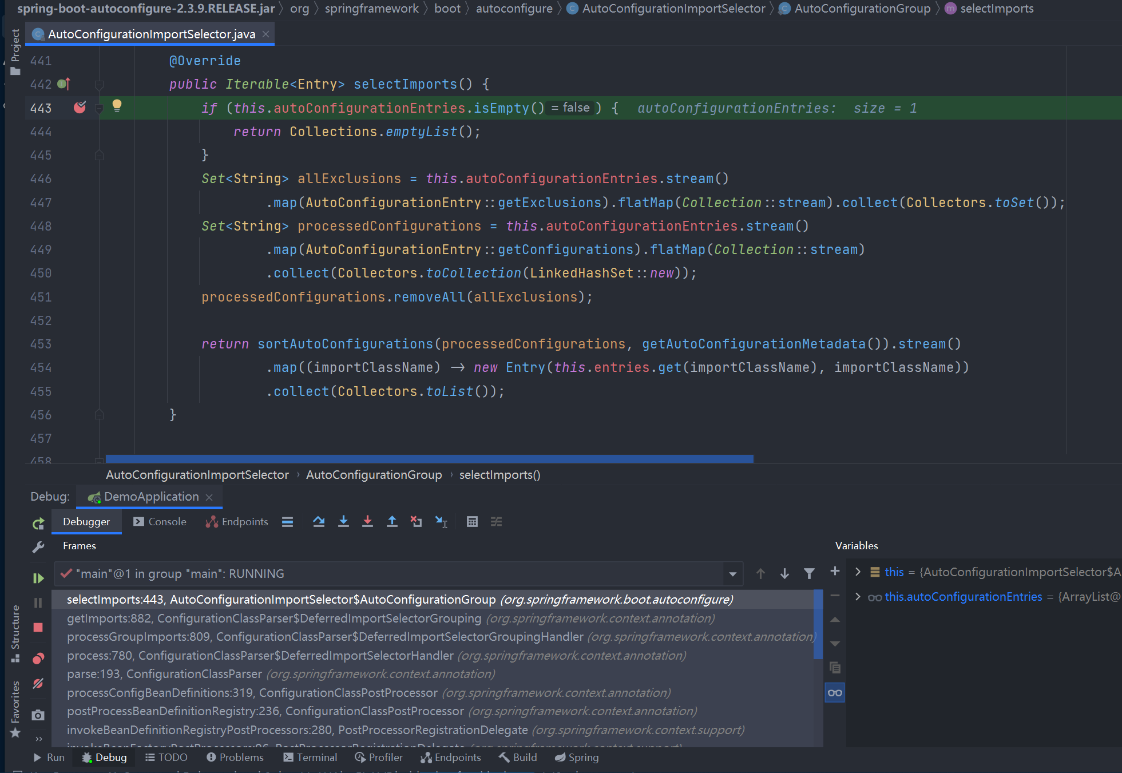The width and height of the screenshot is (1122, 773).
Task: Click Step Into icon
Action: point(343,522)
